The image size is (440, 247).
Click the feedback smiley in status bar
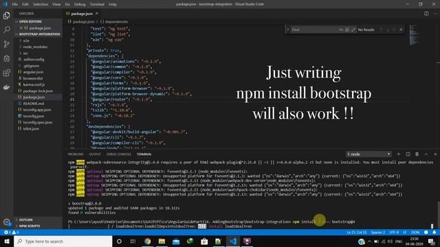tap(426, 233)
